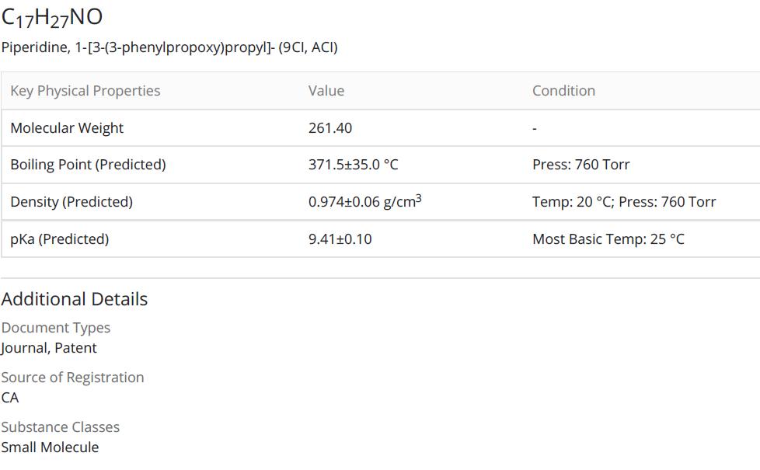Click the C17H27NO molecular formula heading
The width and height of the screenshot is (760, 470).
point(52,17)
